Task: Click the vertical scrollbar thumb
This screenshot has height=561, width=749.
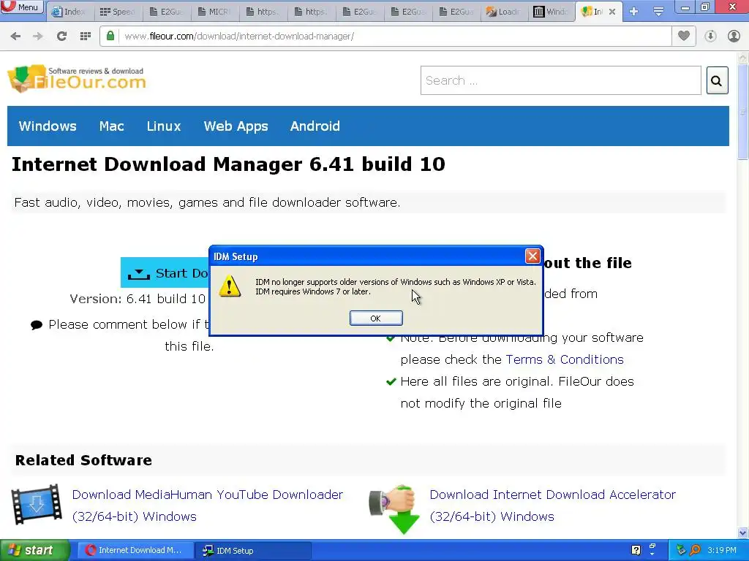Action: (743, 112)
